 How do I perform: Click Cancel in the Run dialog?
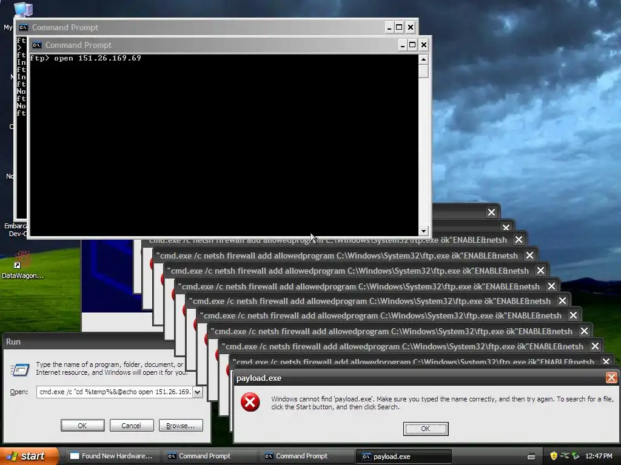pyautogui.click(x=131, y=426)
